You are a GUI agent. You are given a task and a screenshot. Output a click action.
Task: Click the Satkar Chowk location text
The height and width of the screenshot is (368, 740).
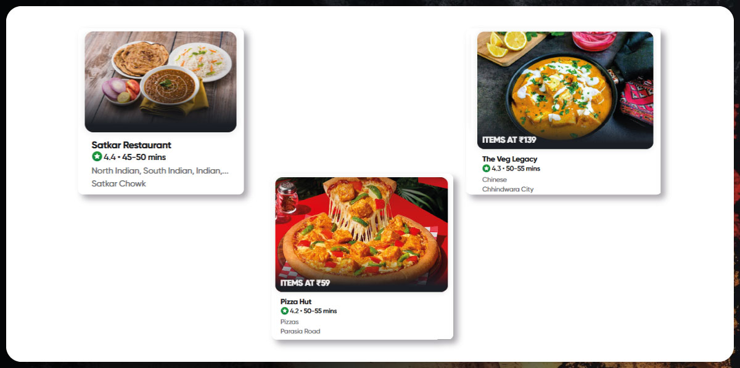[x=119, y=183]
